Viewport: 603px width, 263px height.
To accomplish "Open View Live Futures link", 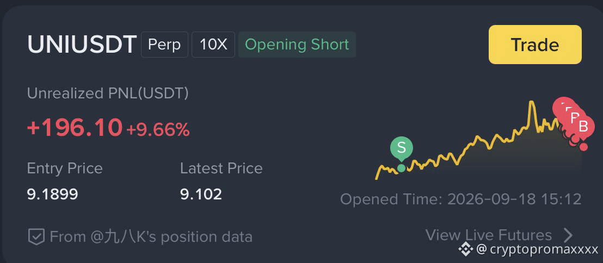I will 488,235.
